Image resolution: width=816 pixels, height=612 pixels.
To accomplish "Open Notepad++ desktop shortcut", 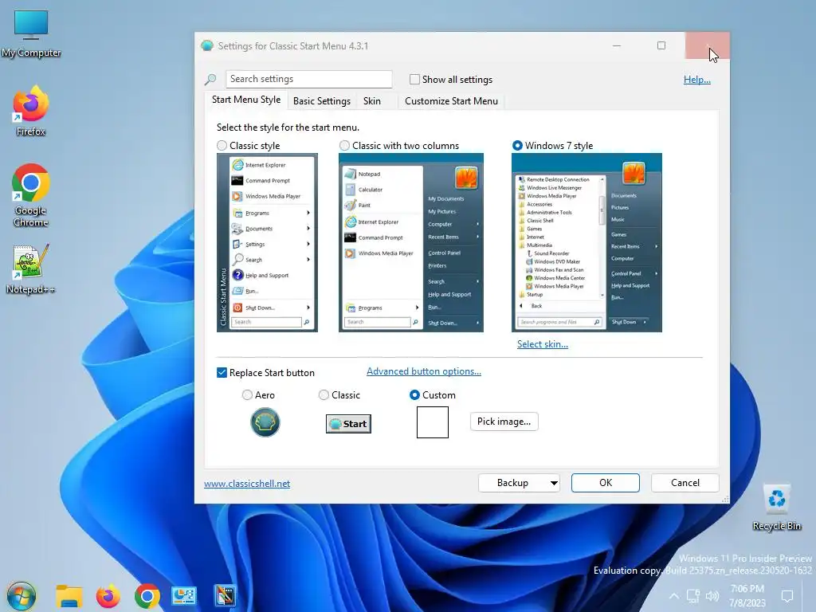I will (31, 269).
